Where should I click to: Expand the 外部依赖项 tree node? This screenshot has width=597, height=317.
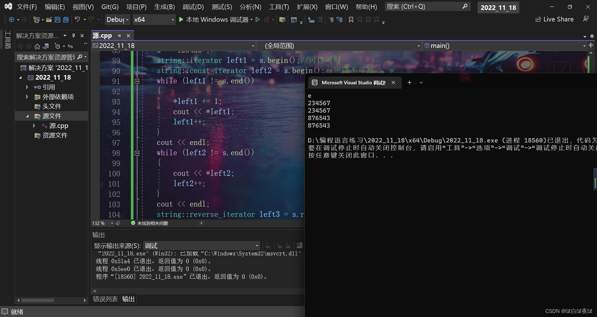[27, 97]
